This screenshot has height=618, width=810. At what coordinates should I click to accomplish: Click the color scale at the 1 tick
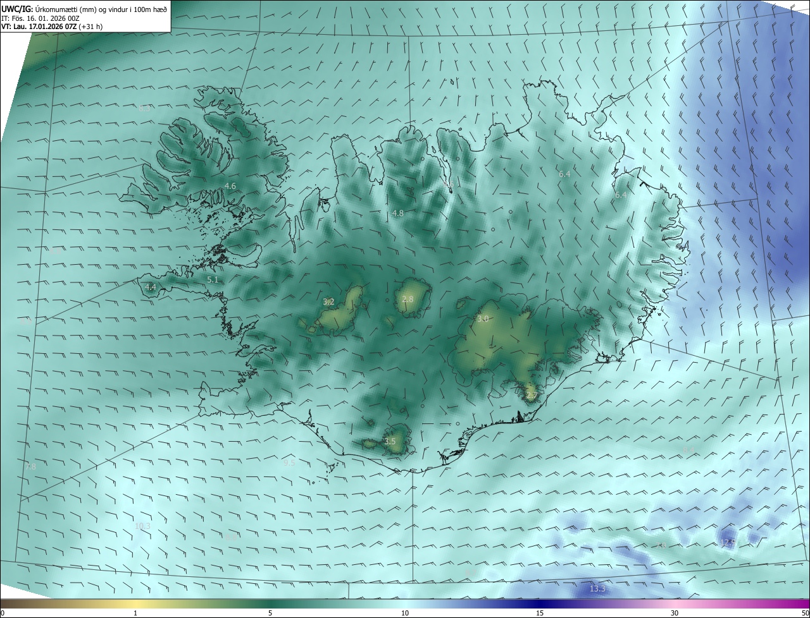pos(135,613)
